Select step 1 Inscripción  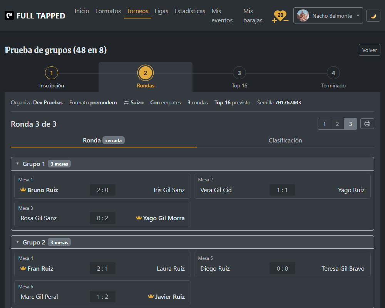coord(52,77)
